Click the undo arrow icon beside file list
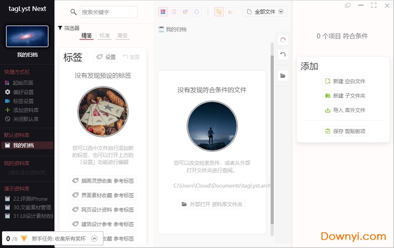The image size is (394, 248). click(x=283, y=54)
